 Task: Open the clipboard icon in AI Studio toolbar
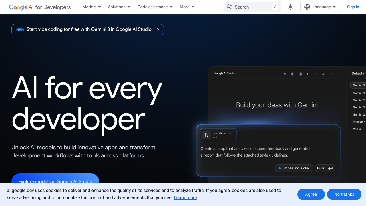click(293, 74)
